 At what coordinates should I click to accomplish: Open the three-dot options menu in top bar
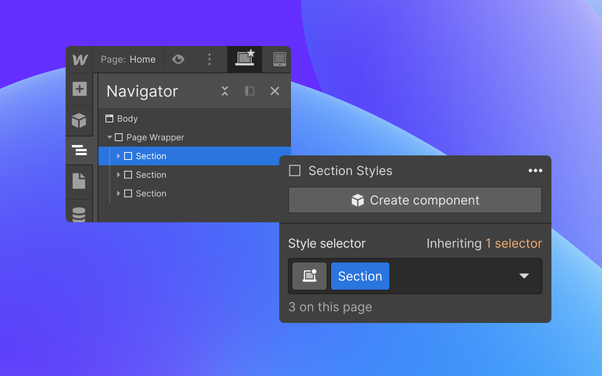tap(209, 59)
